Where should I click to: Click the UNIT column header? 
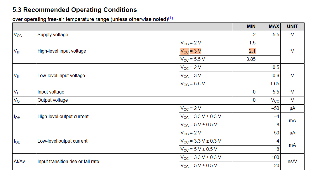[x=292, y=27]
